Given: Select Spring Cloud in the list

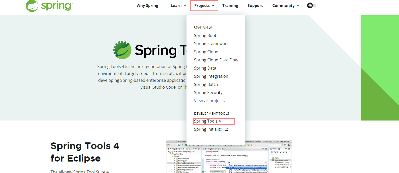Looking at the screenshot, I should 206,52.
